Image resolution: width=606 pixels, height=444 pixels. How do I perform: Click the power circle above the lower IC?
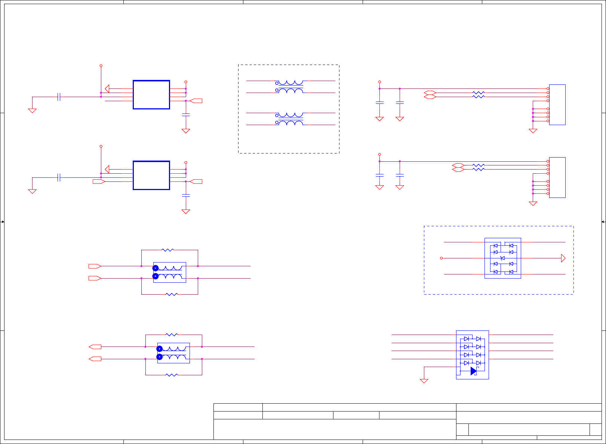(x=101, y=146)
